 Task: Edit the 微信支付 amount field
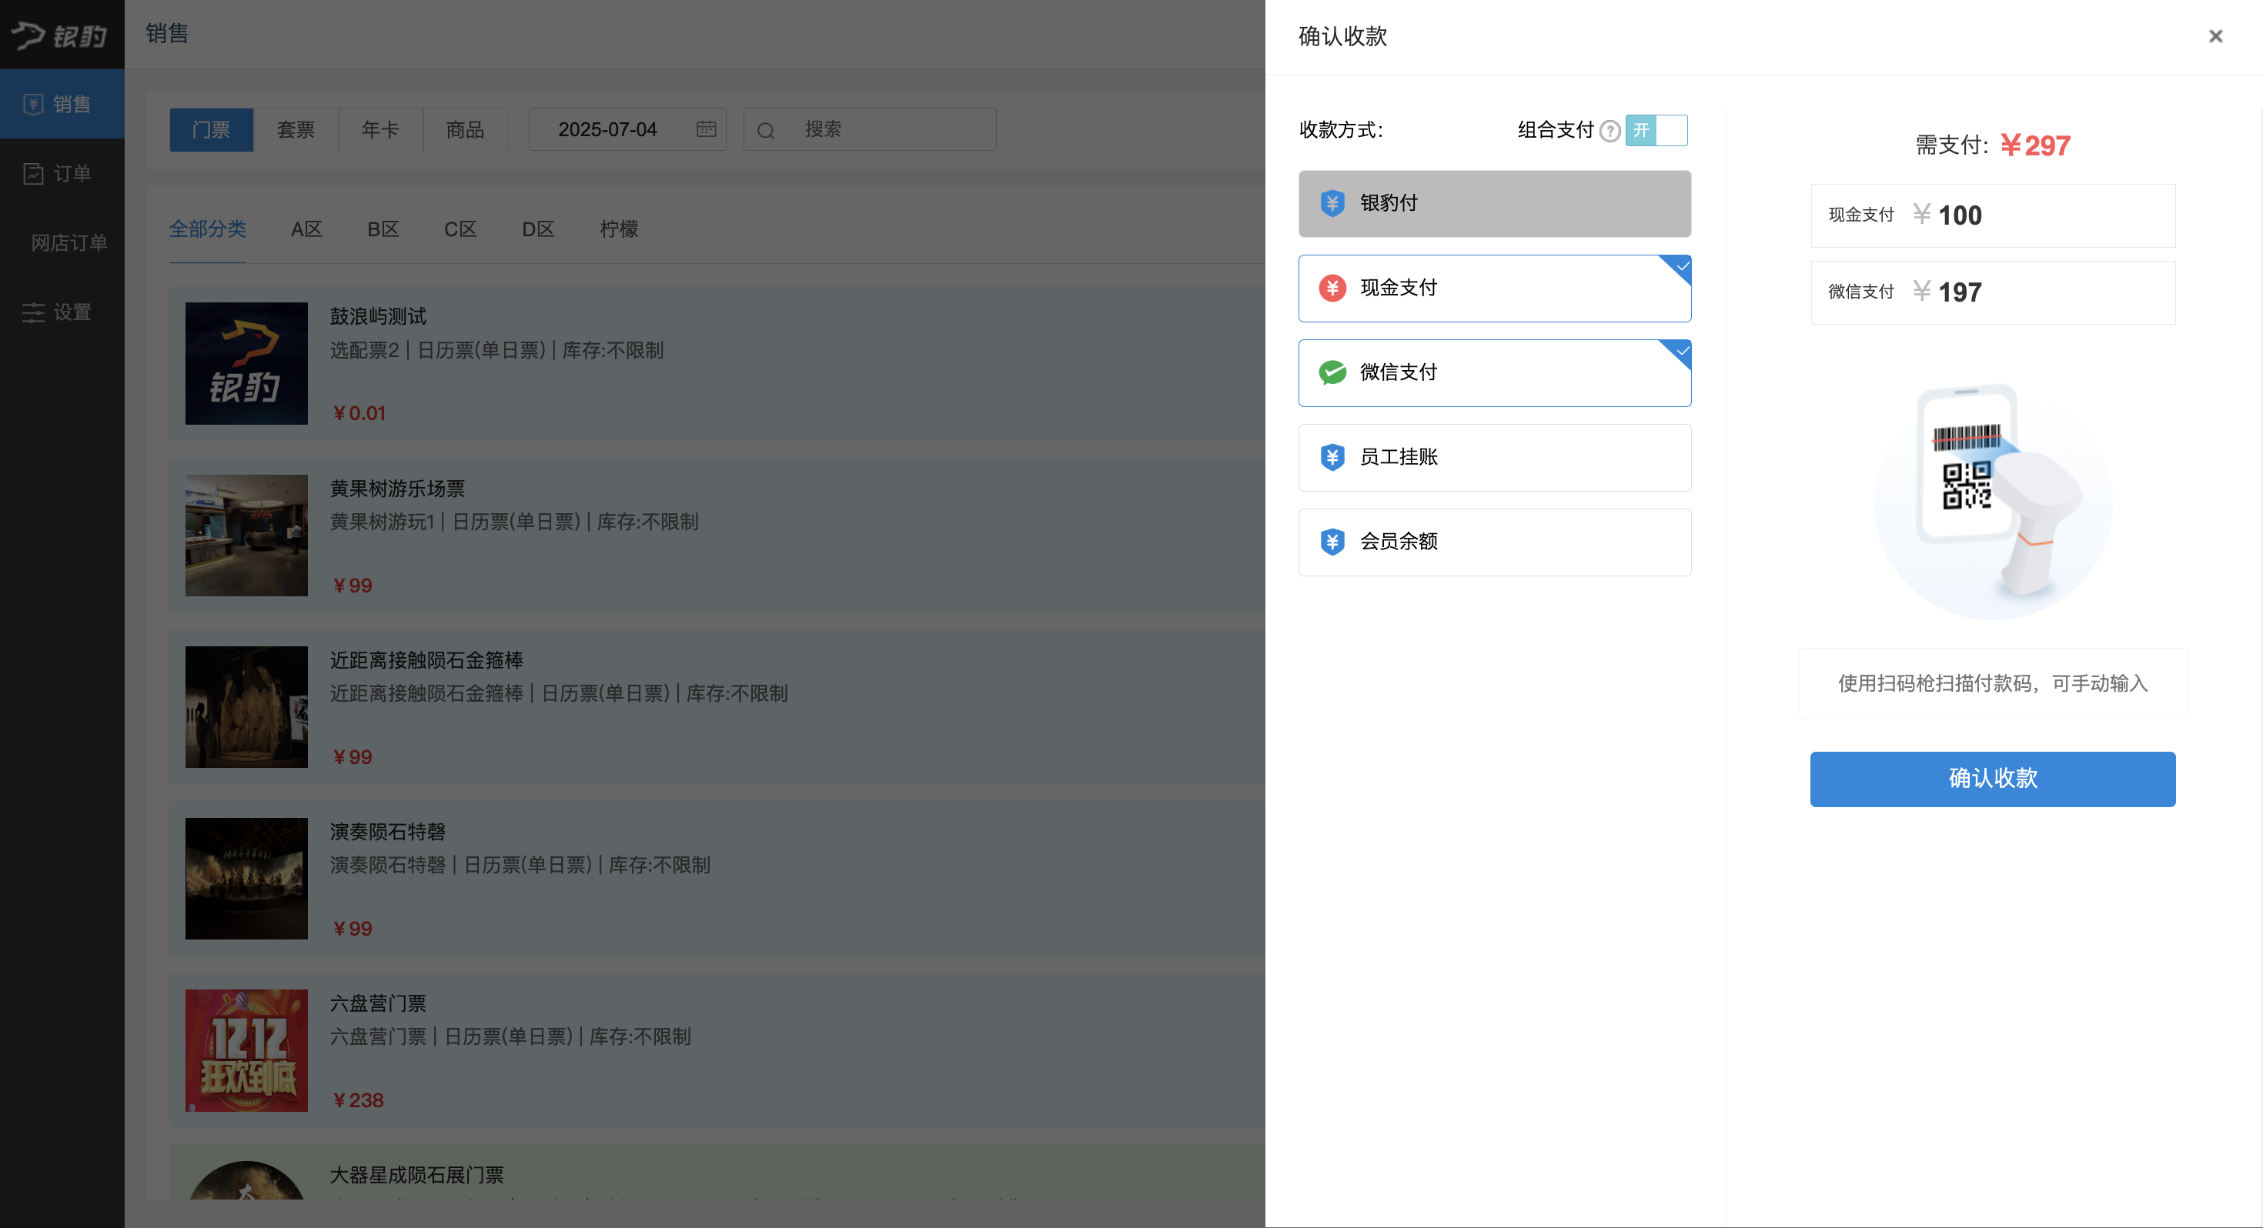tap(1992, 292)
